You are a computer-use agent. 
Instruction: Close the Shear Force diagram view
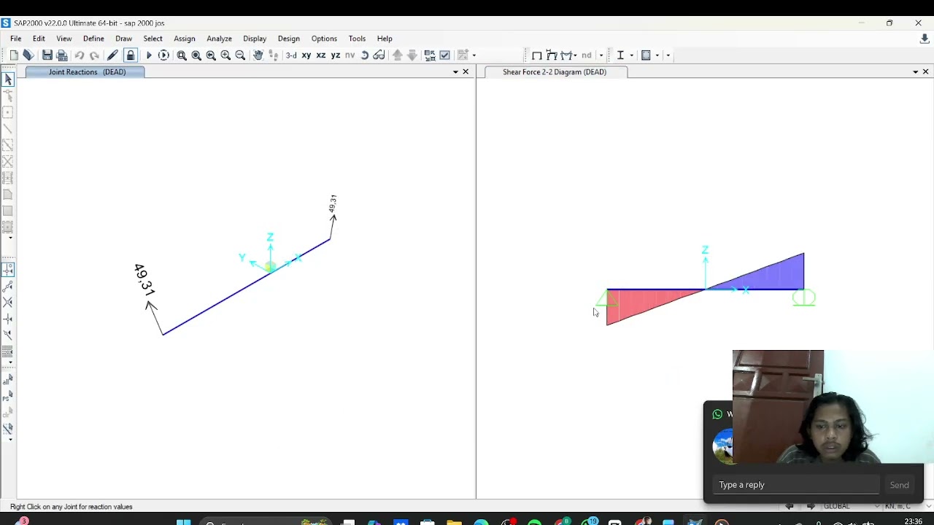coord(925,72)
